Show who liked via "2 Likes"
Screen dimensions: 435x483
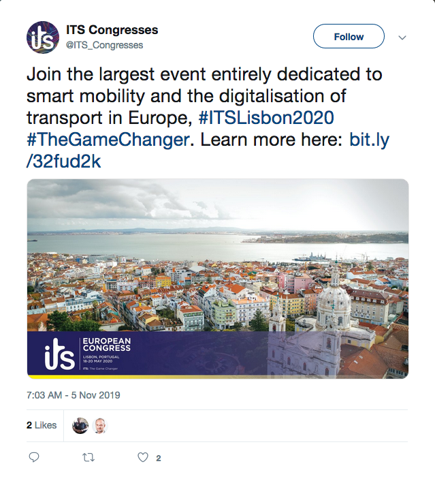point(42,425)
